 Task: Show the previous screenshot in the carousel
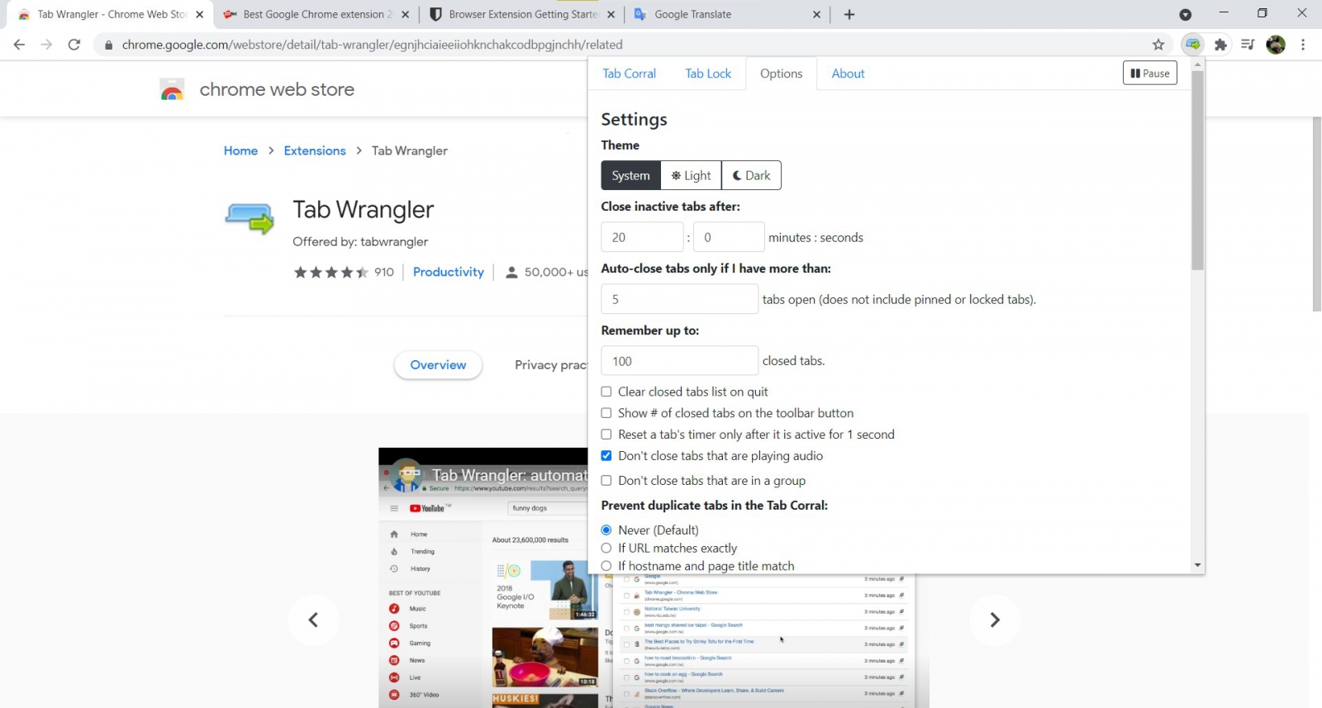click(313, 620)
